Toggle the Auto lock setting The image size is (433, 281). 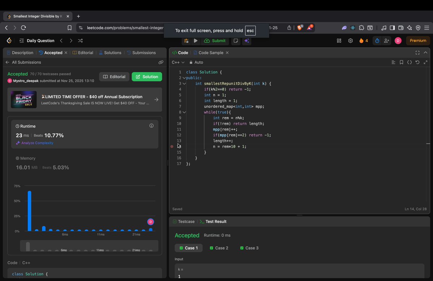[x=196, y=62]
